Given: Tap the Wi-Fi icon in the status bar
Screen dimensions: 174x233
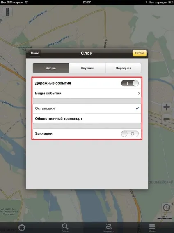Looking at the screenshot, I should tap(26, 2).
